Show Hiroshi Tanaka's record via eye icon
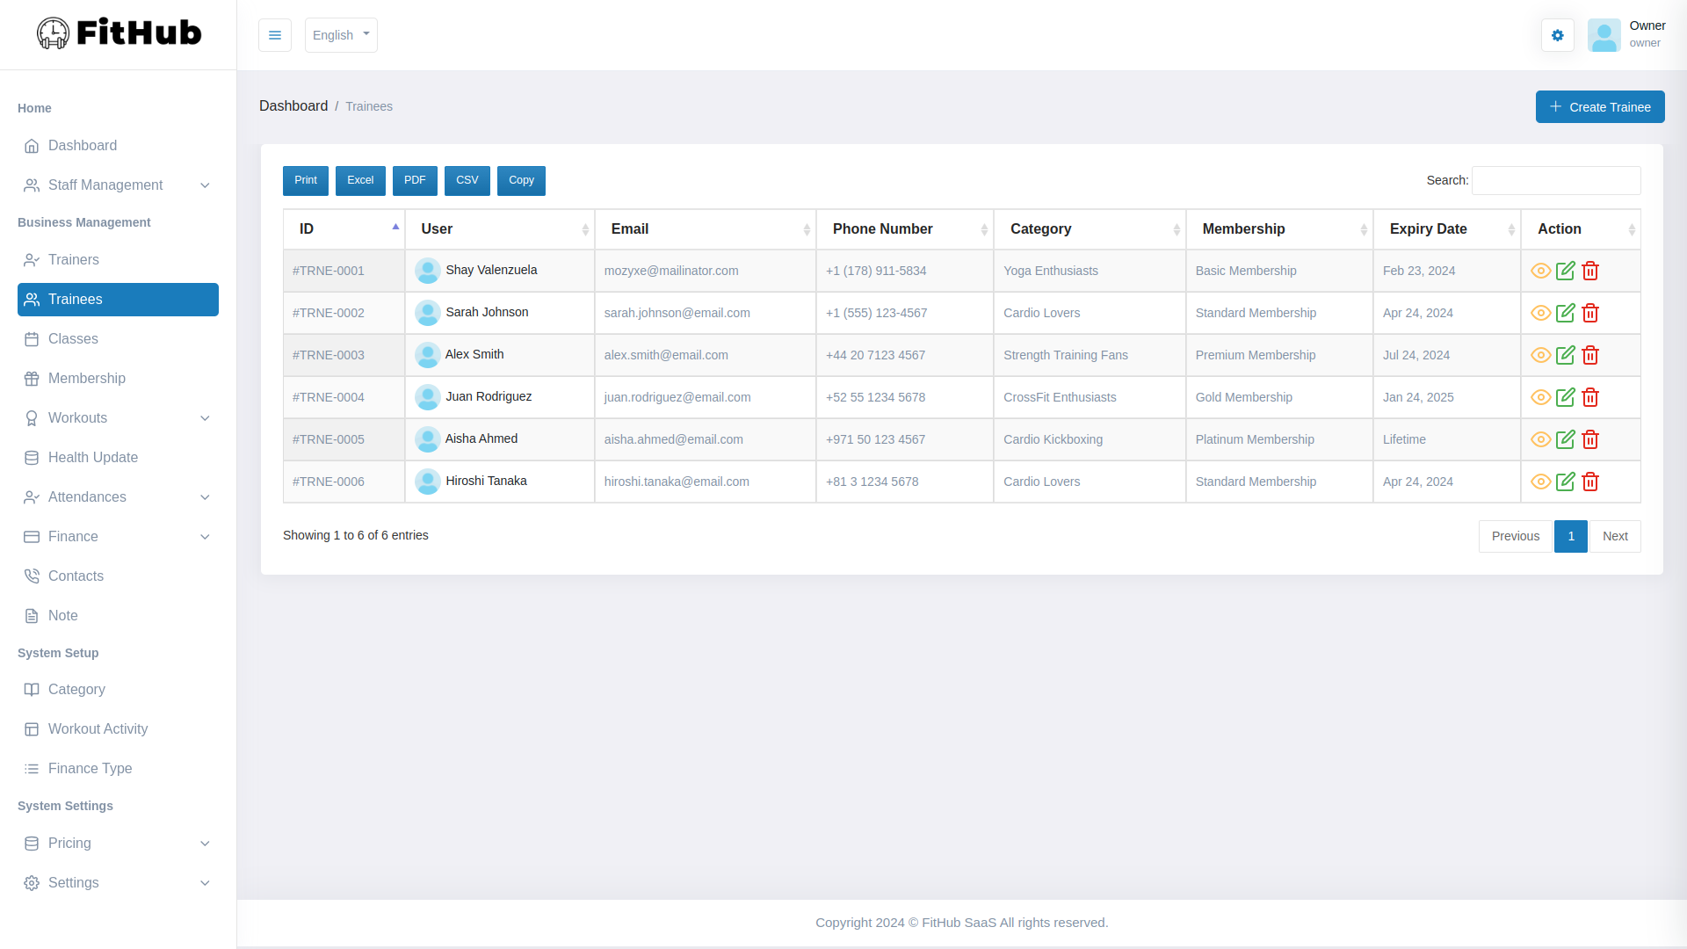Viewport: 1687px width, 949px height. [1540, 482]
